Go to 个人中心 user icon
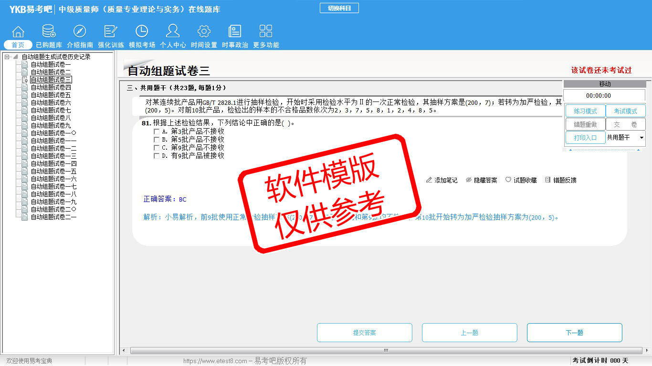This screenshot has height=366, width=652. pos(173,32)
